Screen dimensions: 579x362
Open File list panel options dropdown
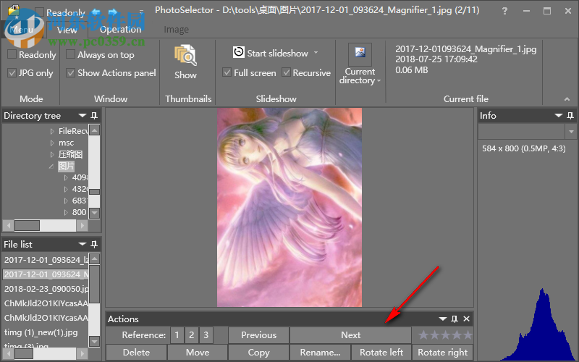(83, 244)
